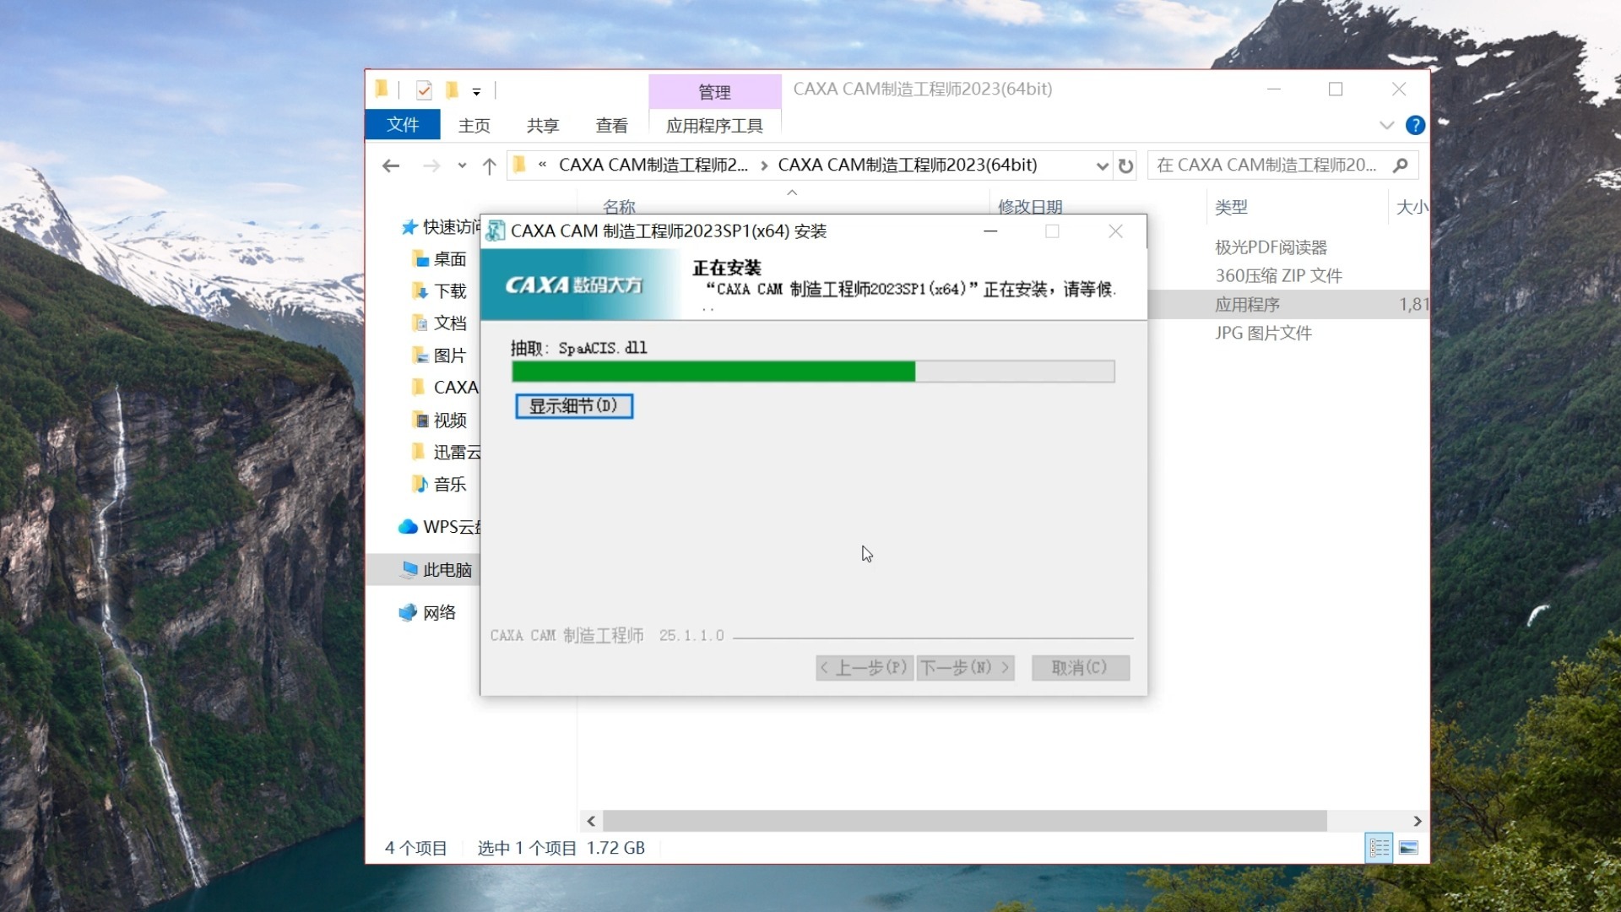Expand the address bar history dropdown
1621x912 pixels.
coord(1102,166)
